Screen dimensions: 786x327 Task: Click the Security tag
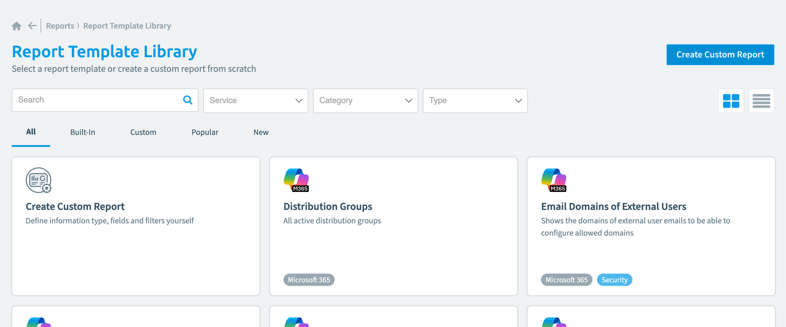615,280
